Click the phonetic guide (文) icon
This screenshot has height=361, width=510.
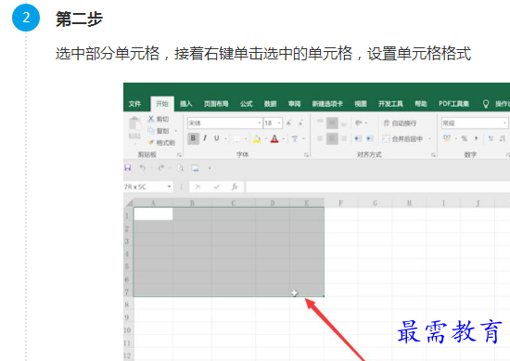pos(295,138)
